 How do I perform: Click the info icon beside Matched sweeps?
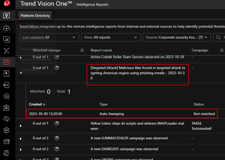click(82, 50)
